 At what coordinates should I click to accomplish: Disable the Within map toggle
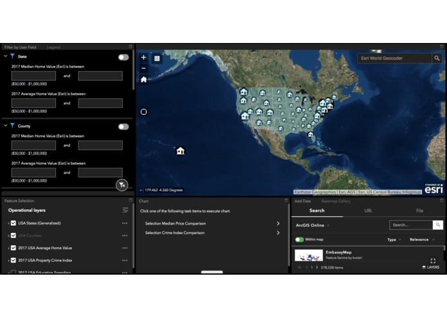click(299, 239)
